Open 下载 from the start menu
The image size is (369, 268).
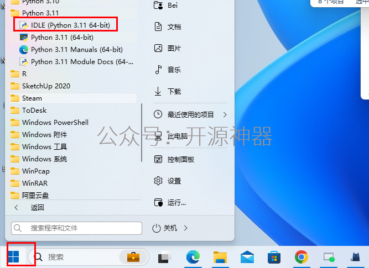(x=168, y=91)
